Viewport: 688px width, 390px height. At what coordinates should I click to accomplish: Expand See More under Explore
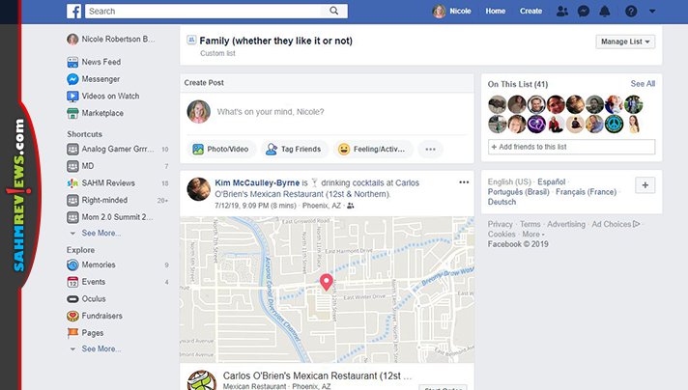tap(100, 348)
